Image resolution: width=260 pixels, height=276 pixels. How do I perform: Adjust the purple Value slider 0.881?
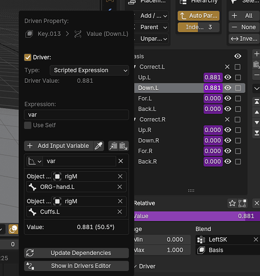197,216
